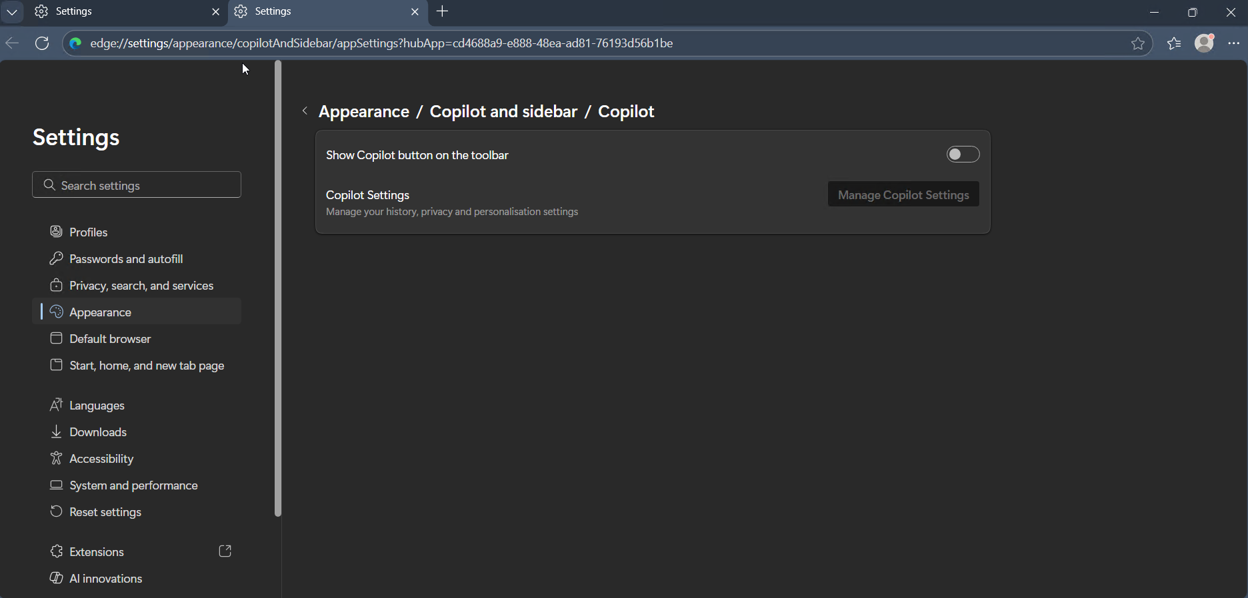1248x598 pixels.
Task: Toggle Show Copilot button on the toolbar
Action: tap(963, 154)
